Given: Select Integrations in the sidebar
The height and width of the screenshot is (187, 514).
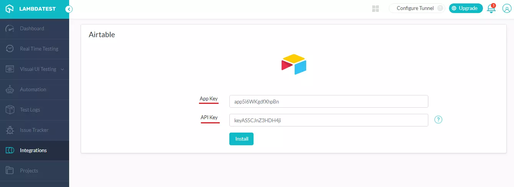Looking at the screenshot, I should pos(35,151).
